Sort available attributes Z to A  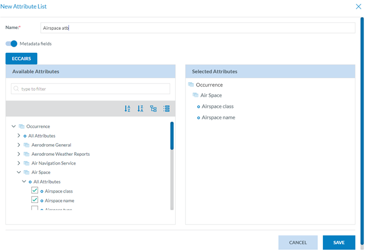pyautogui.click(x=140, y=109)
